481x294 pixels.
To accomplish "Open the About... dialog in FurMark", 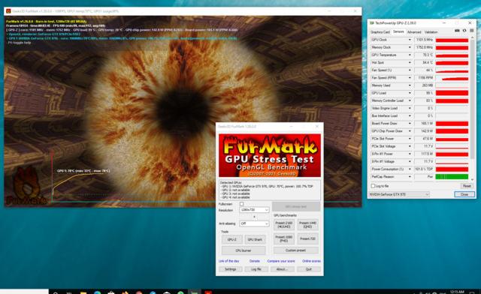I will point(283,269).
